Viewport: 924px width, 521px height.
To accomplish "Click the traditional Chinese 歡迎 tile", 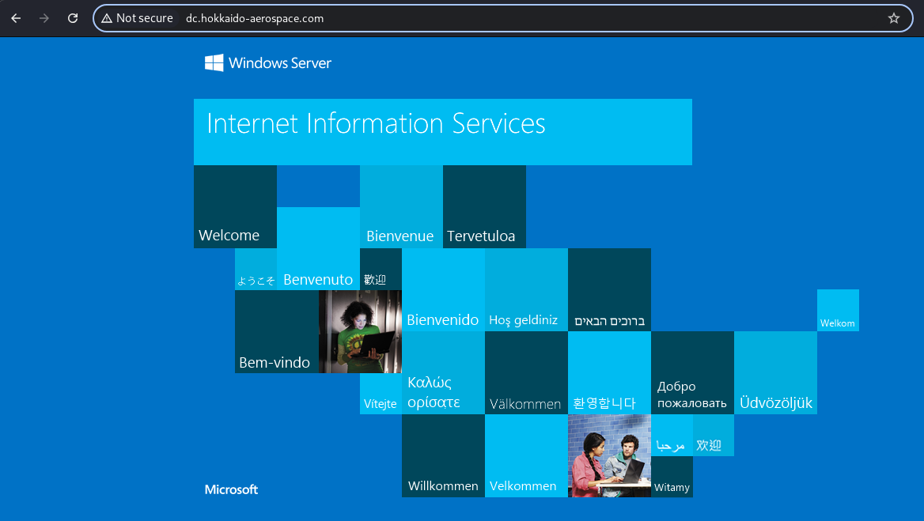I will pos(381,269).
